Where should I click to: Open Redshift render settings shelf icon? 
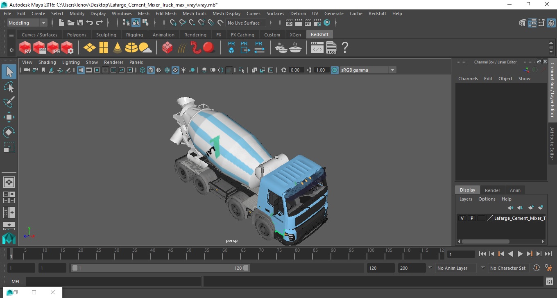(67, 47)
